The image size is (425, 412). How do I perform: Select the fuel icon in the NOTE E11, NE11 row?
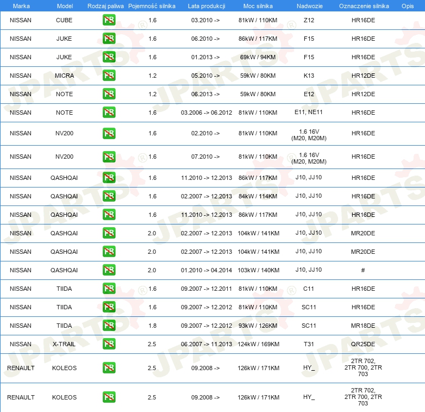[x=109, y=112]
